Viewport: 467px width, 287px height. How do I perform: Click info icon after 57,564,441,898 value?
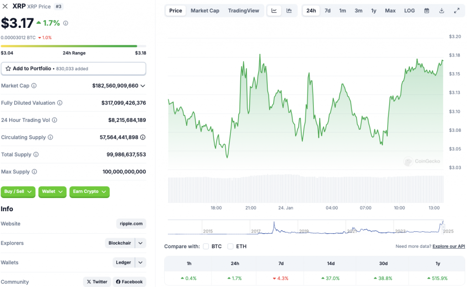pos(143,137)
